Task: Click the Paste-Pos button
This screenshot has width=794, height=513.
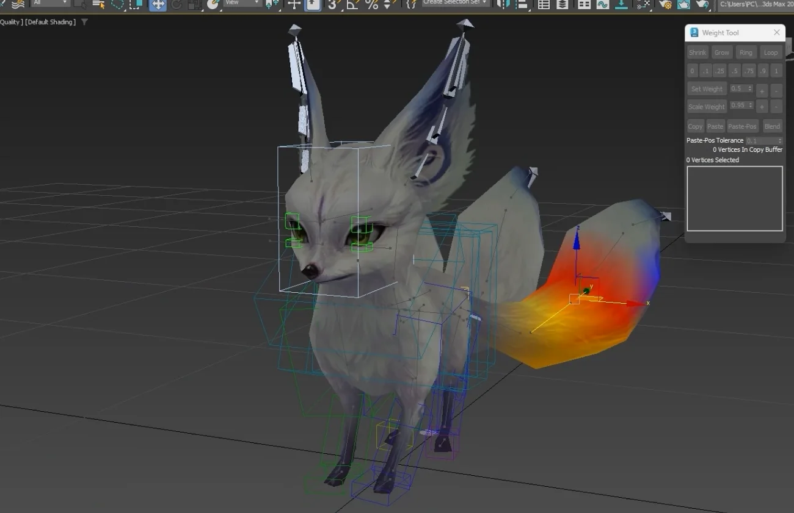Action: point(743,126)
